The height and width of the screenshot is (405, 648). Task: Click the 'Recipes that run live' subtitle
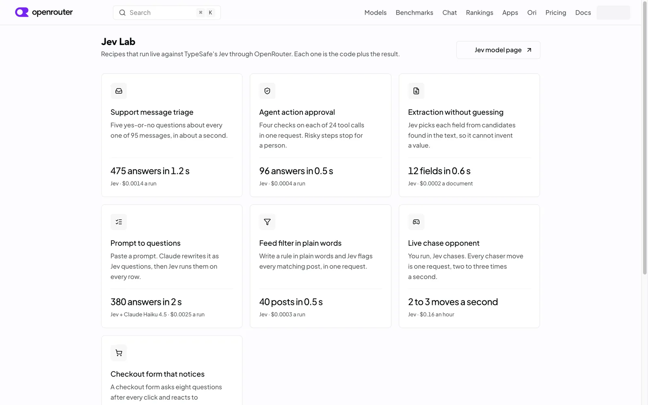[x=250, y=54]
